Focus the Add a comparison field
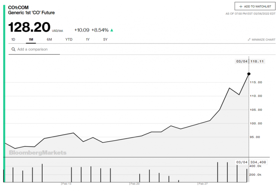The image size is (276, 193). (x=37, y=49)
